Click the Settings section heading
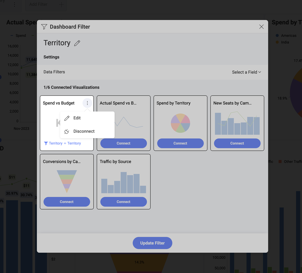 pos(51,57)
